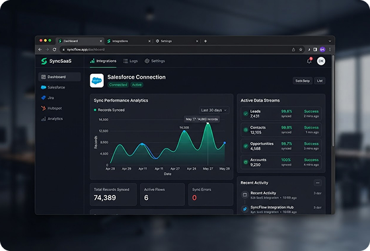This screenshot has height=251, width=370.
Task: Click the List button
Action: pyautogui.click(x=320, y=81)
